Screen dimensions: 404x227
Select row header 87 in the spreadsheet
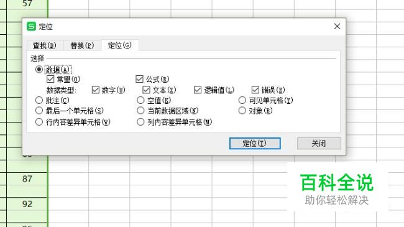[x=27, y=178]
